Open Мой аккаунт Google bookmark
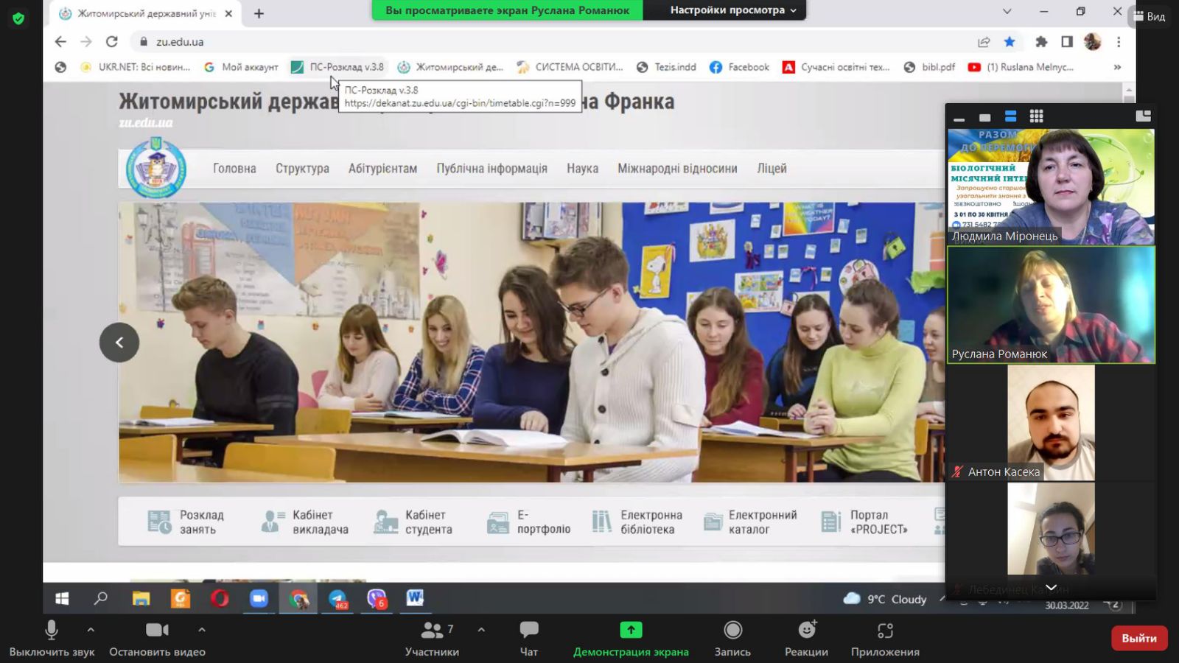 [241, 67]
